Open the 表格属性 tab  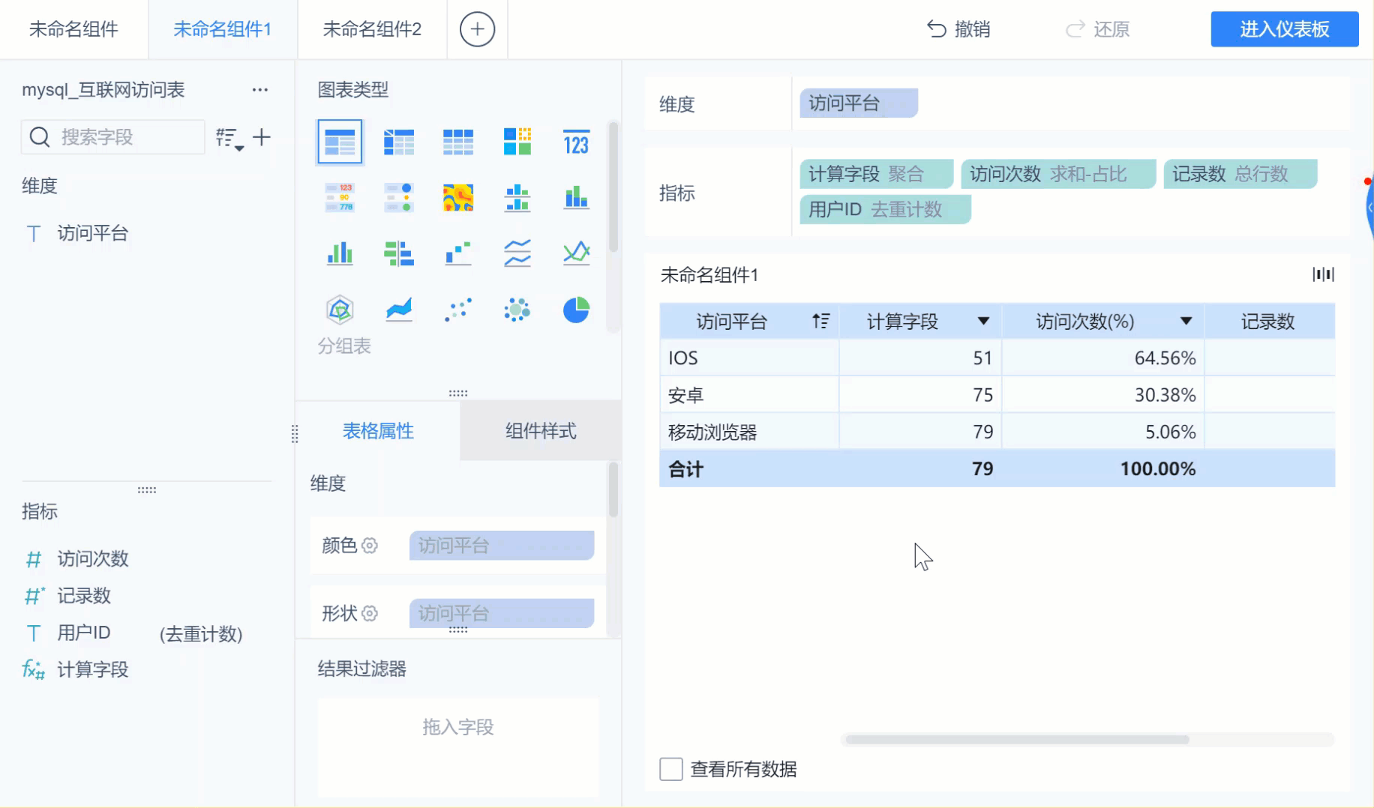click(378, 431)
